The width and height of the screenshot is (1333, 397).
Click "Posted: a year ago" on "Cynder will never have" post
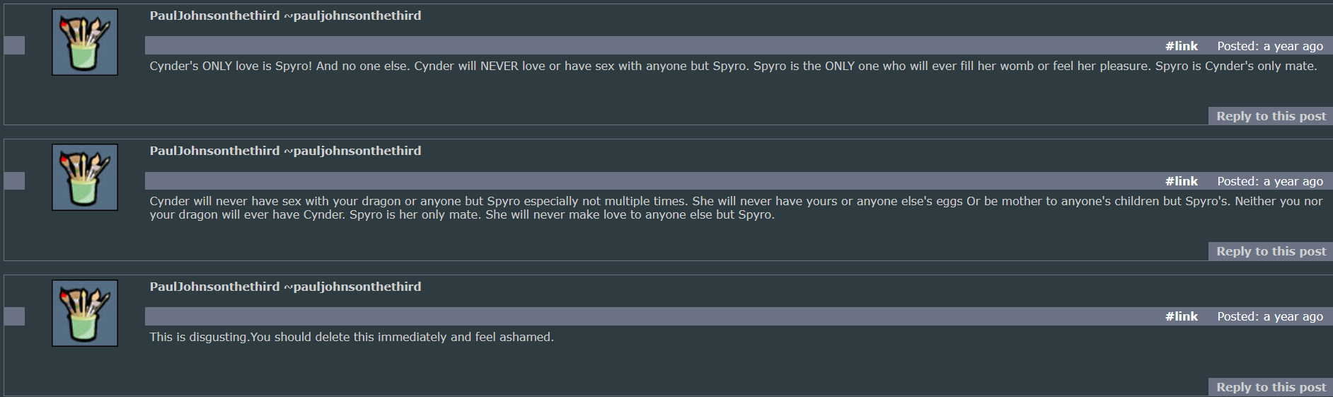pos(1270,181)
